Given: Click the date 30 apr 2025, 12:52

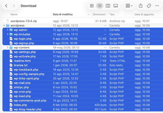Looking at the screenshot, I should coord(66,78).
